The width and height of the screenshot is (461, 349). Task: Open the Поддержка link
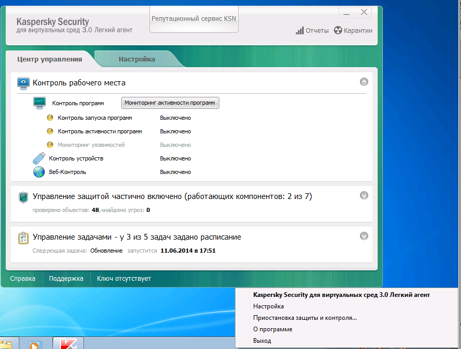66,279
